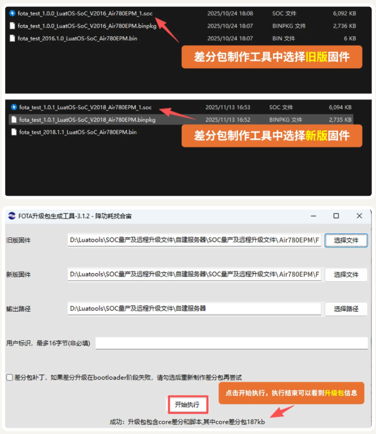Click icon of fota_test_2016.1.0 .bin file

click(x=12, y=38)
